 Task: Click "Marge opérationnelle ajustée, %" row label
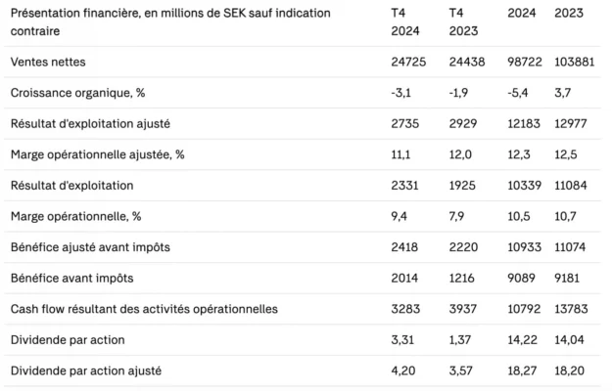click(97, 154)
